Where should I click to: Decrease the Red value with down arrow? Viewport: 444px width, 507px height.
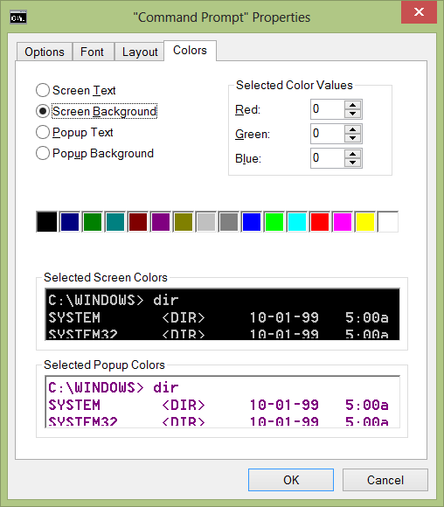click(352, 114)
